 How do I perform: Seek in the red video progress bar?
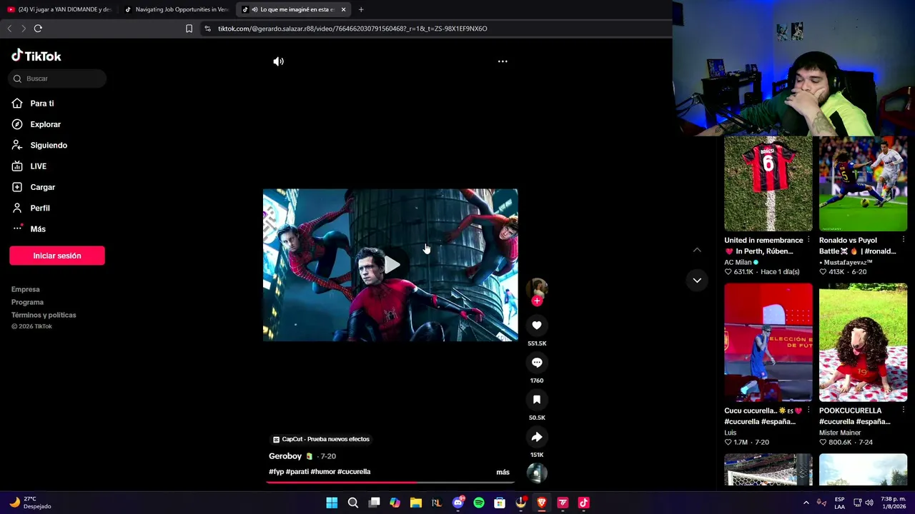(390, 483)
